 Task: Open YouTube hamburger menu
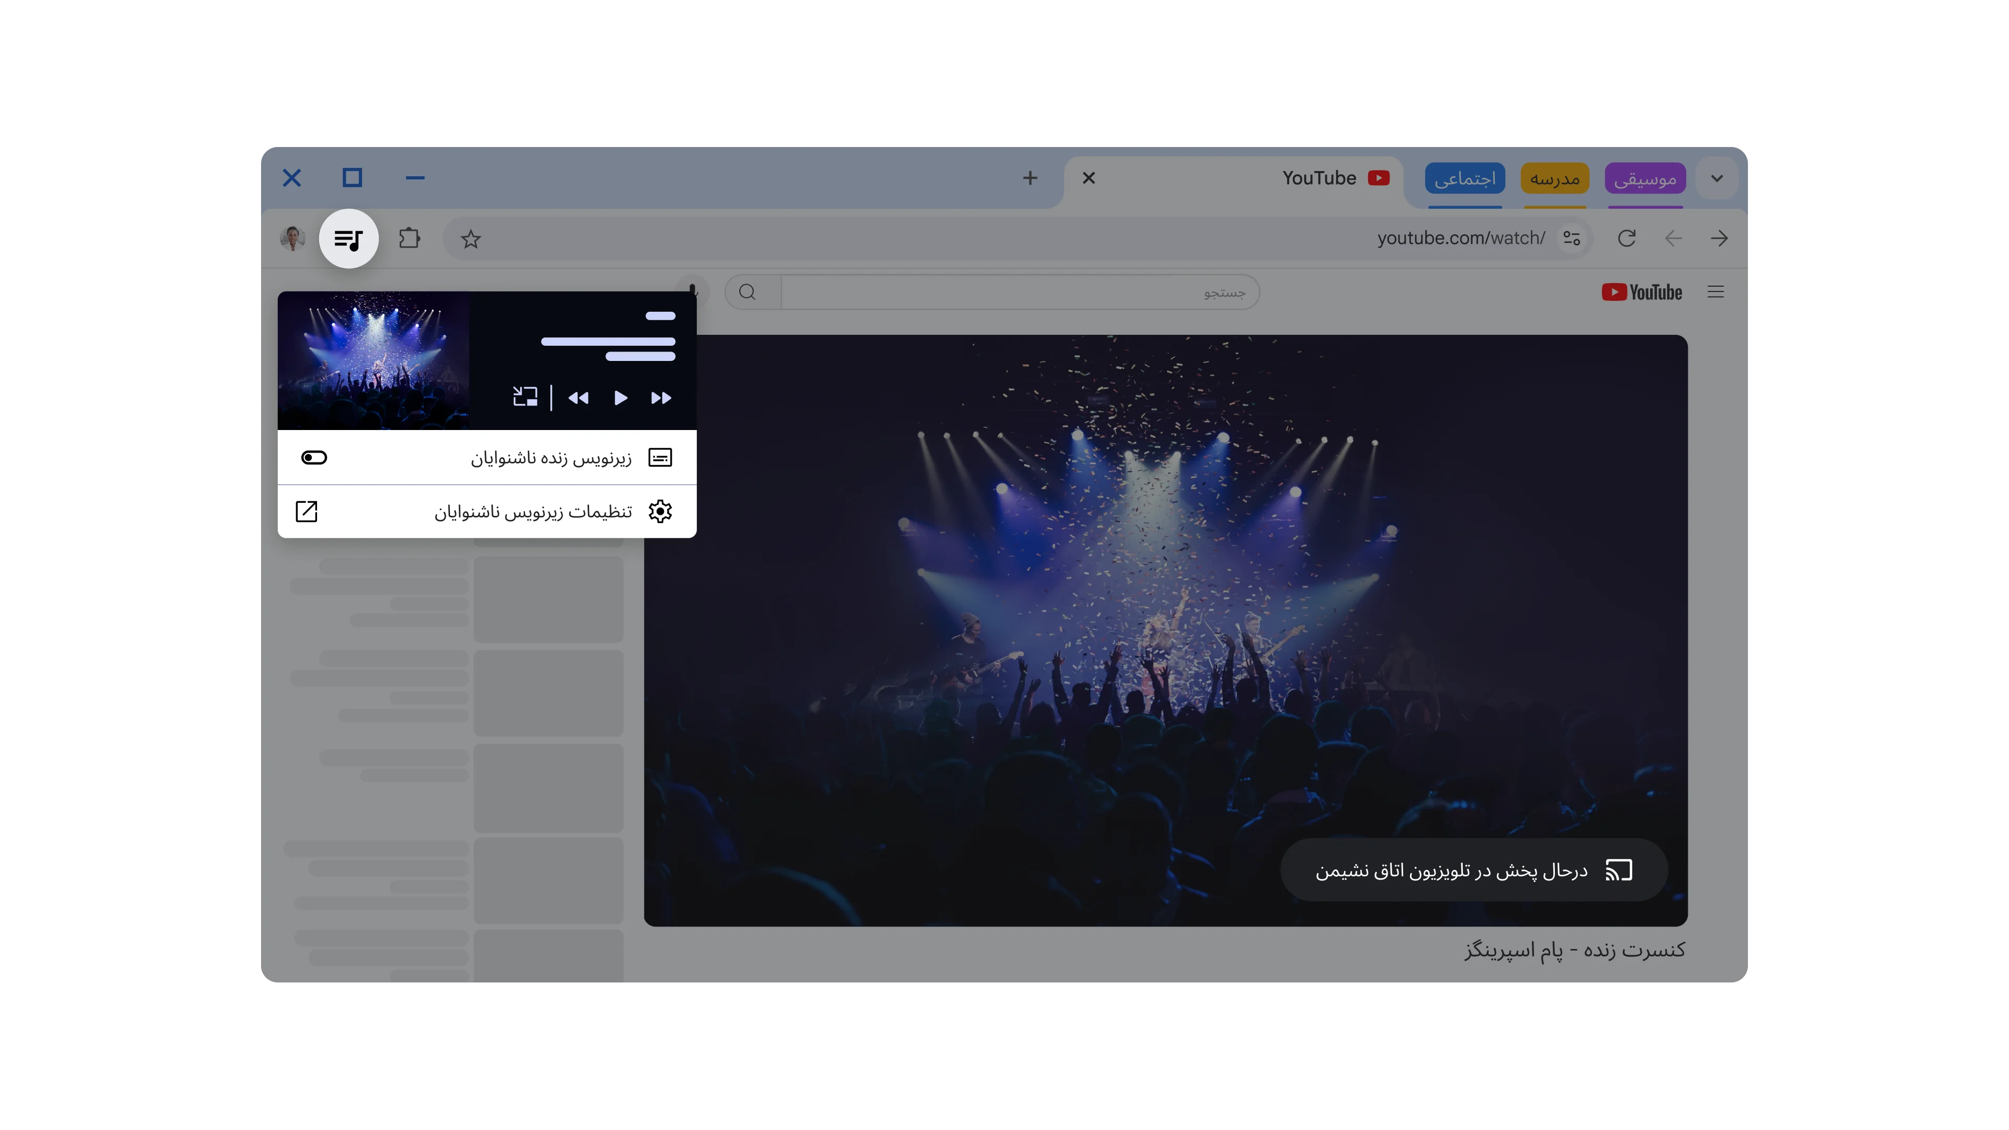point(1715,292)
